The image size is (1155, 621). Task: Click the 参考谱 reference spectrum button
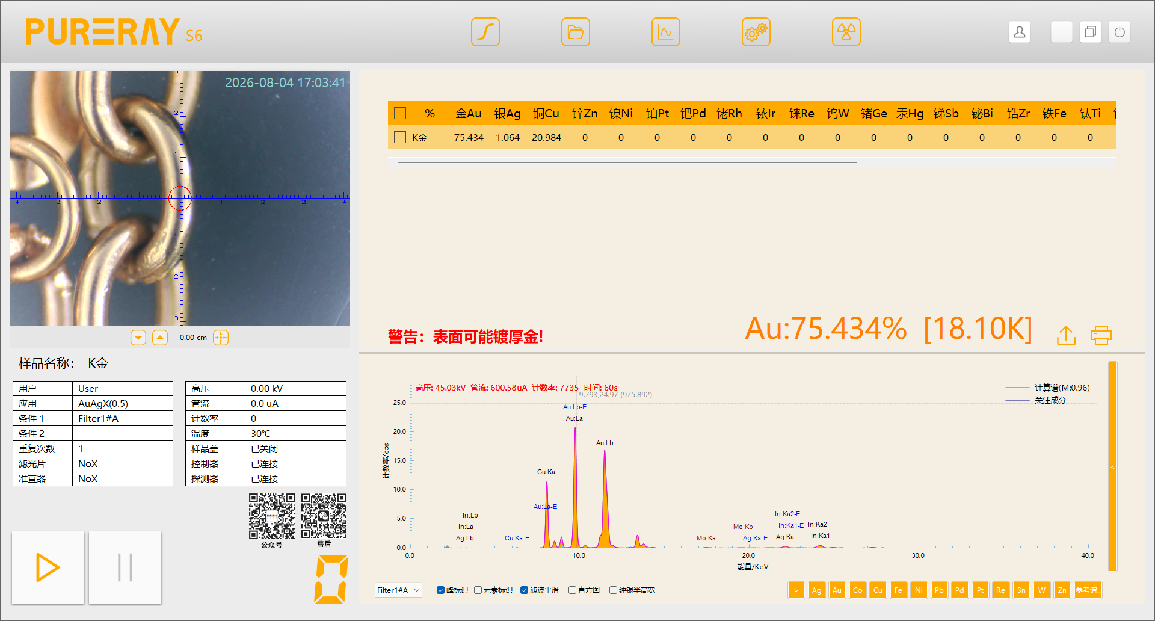point(1088,590)
